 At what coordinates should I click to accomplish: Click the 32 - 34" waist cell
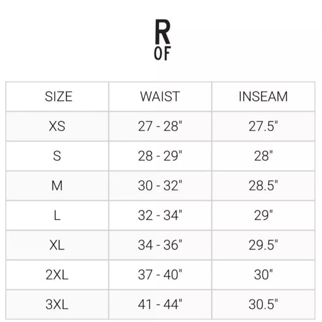tap(160, 215)
